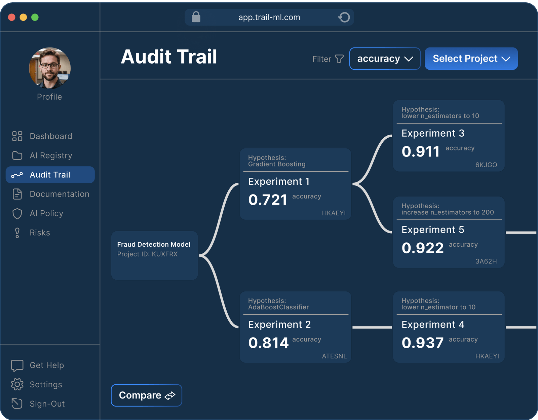Navigate to the Documentation menu item
Viewport: 538px width, 420px height.
click(x=50, y=194)
